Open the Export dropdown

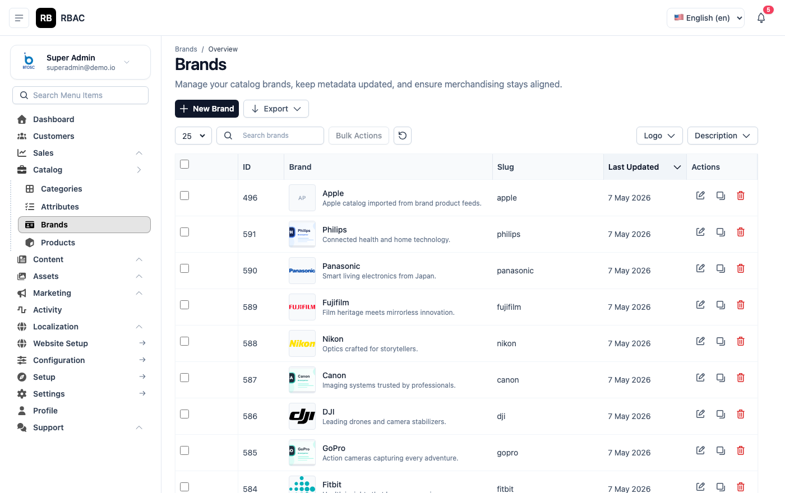click(x=276, y=109)
